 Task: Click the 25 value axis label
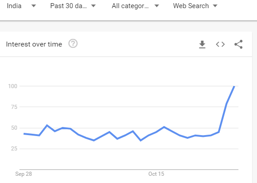(14, 149)
